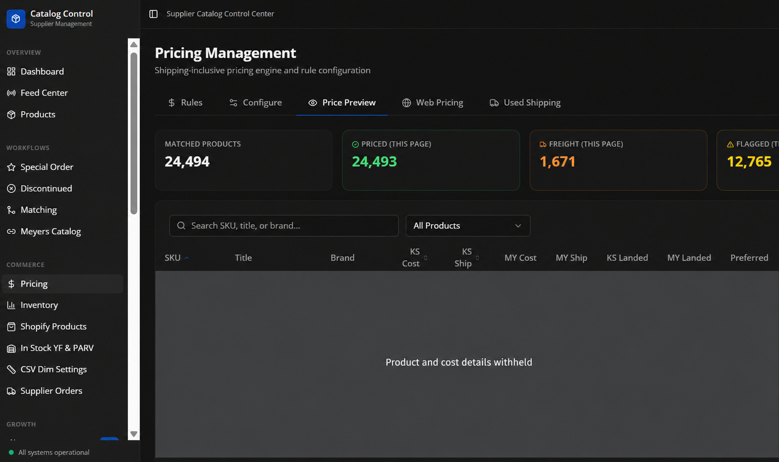Click the Title column header
779x462 pixels.
(x=243, y=258)
